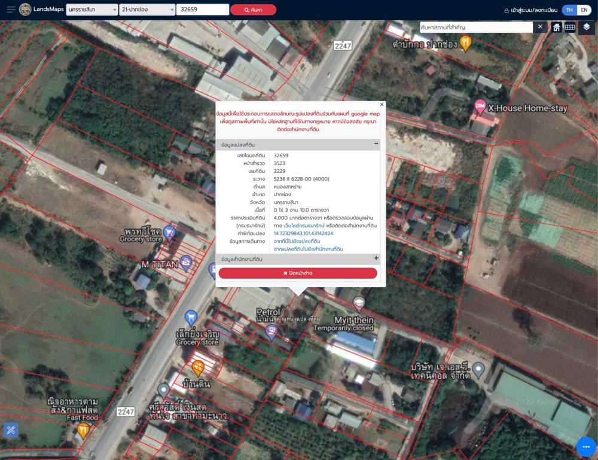This screenshot has width=598, height=460.
Task: Click the area value 0 ไร่ 3 งาน 10.0 ตารางวา
Action: coord(301,210)
